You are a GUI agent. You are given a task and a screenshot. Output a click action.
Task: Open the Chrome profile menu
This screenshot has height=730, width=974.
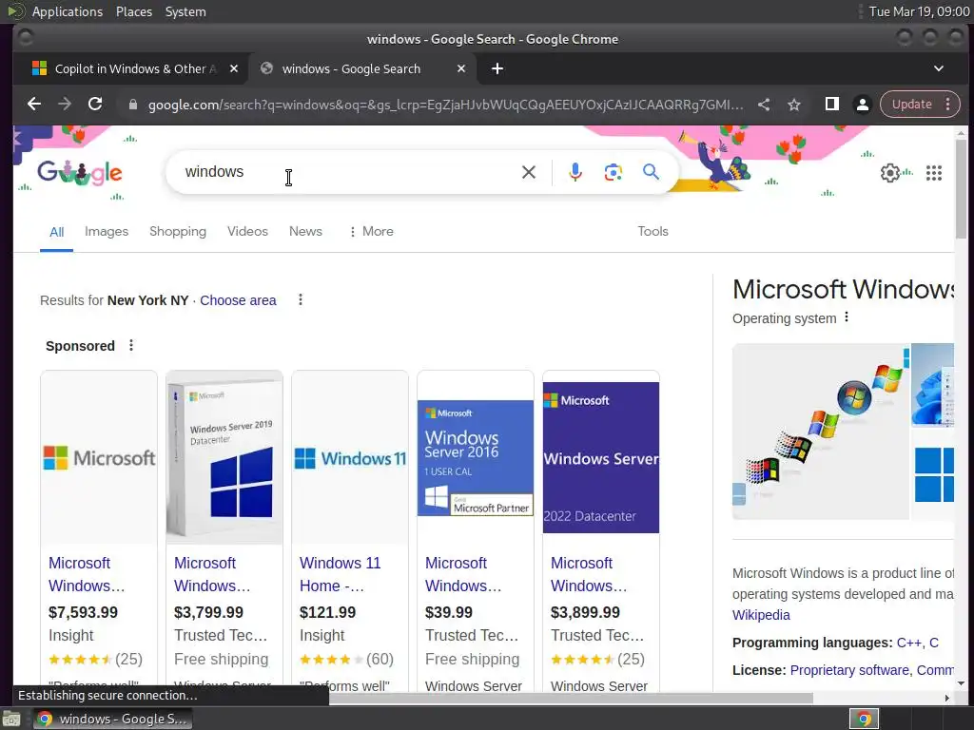tap(862, 105)
